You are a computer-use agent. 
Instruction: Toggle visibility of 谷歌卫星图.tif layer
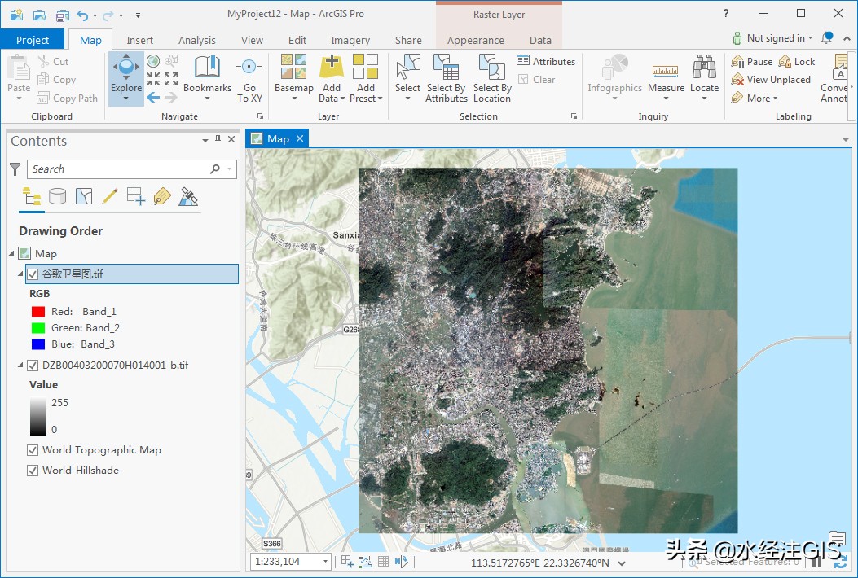[x=33, y=274]
